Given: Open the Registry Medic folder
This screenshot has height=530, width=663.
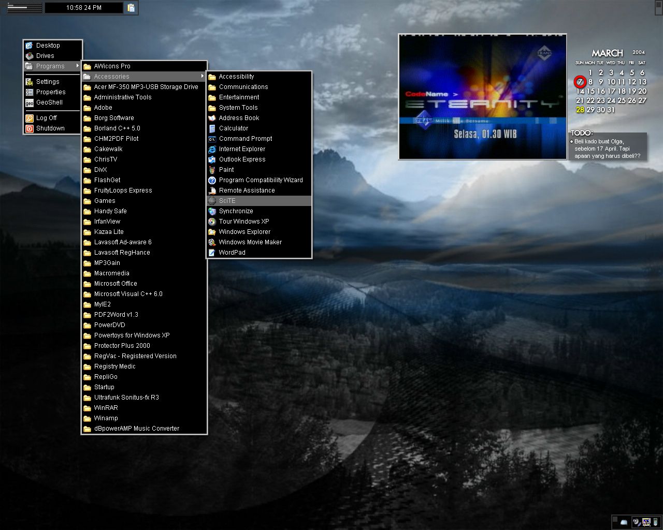Looking at the screenshot, I should (145, 366).
